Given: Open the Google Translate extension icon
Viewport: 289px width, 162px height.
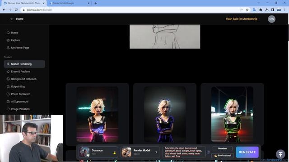Looking at the screenshot, I should pos(255,10).
